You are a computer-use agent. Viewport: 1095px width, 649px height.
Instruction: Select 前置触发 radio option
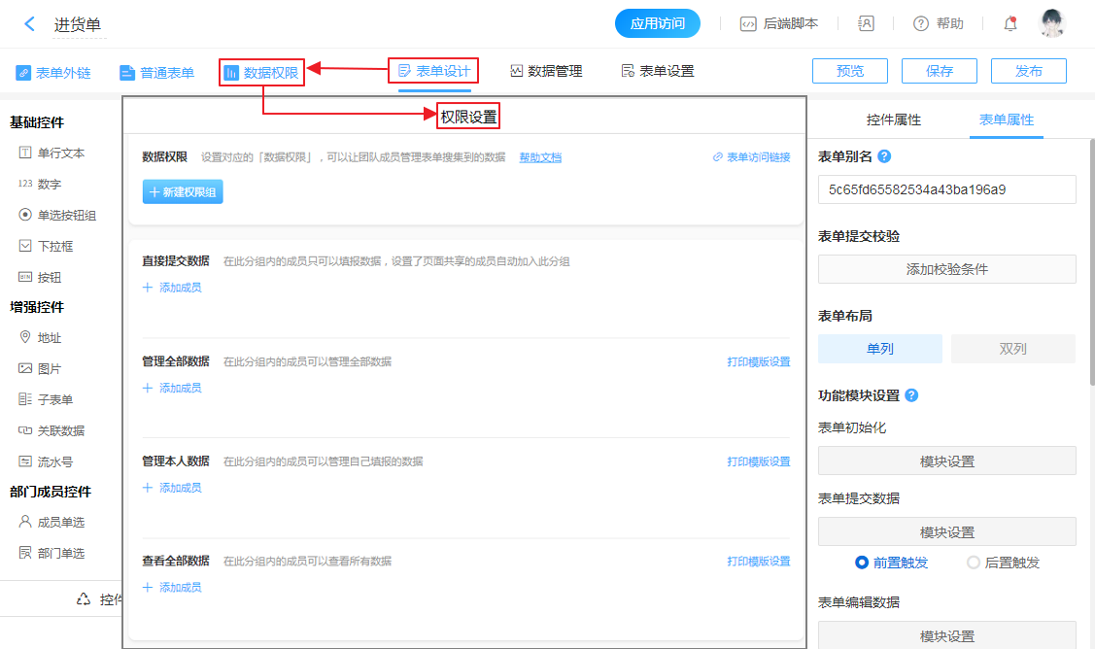tap(861, 563)
